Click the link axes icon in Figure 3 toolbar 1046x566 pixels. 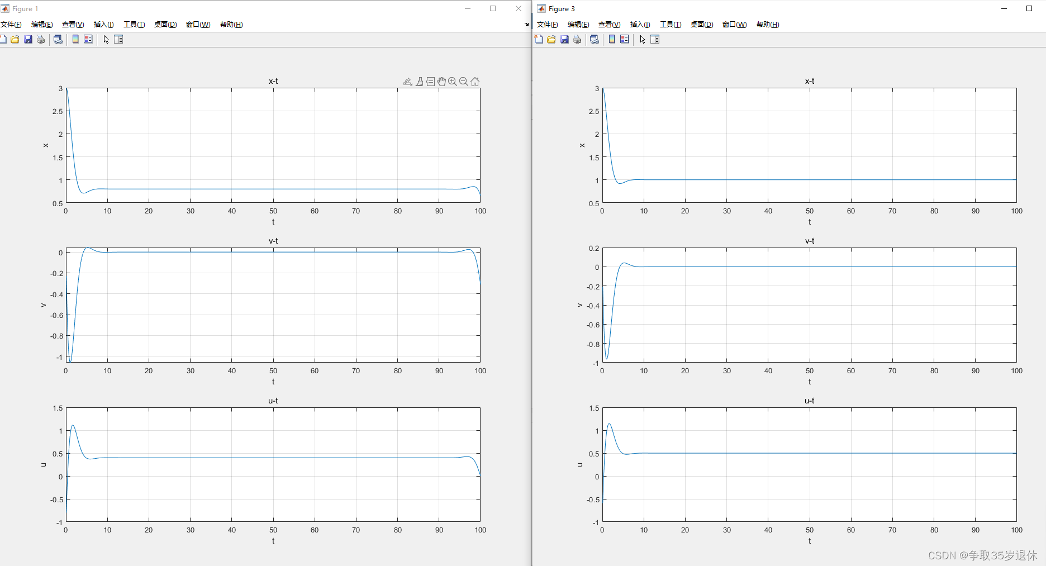594,39
